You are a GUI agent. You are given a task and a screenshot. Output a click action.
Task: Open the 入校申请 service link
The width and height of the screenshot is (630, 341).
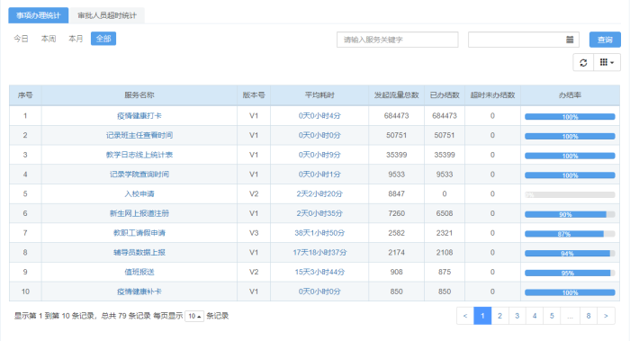point(139,193)
